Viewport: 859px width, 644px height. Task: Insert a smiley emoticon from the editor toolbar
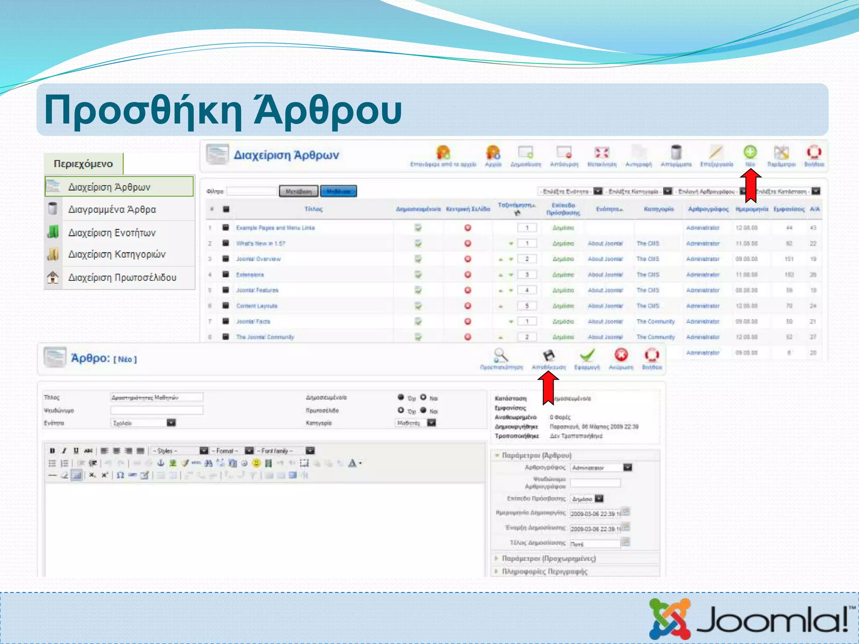[256, 463]
